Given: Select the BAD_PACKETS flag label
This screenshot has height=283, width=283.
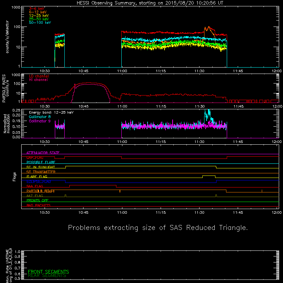Looking at the screenshot, I should 39,206.
